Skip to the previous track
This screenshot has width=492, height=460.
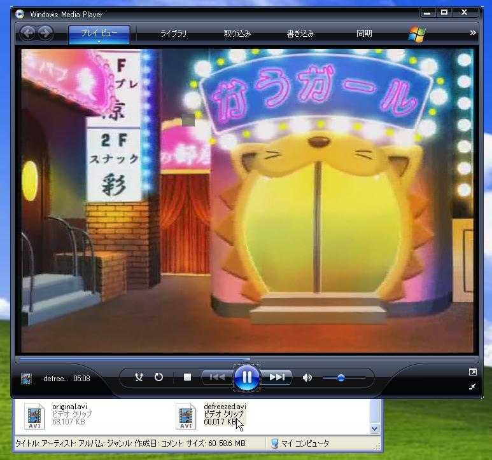tap(217, 377)
